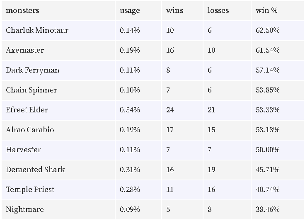Screen dimensions: 305x221
Task: Click the monsters column header
Action: point(22,10)
